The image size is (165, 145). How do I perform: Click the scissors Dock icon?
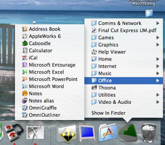[x=35, y=133]
